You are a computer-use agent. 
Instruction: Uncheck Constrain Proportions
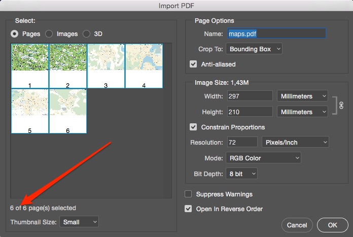click(193, 127)
